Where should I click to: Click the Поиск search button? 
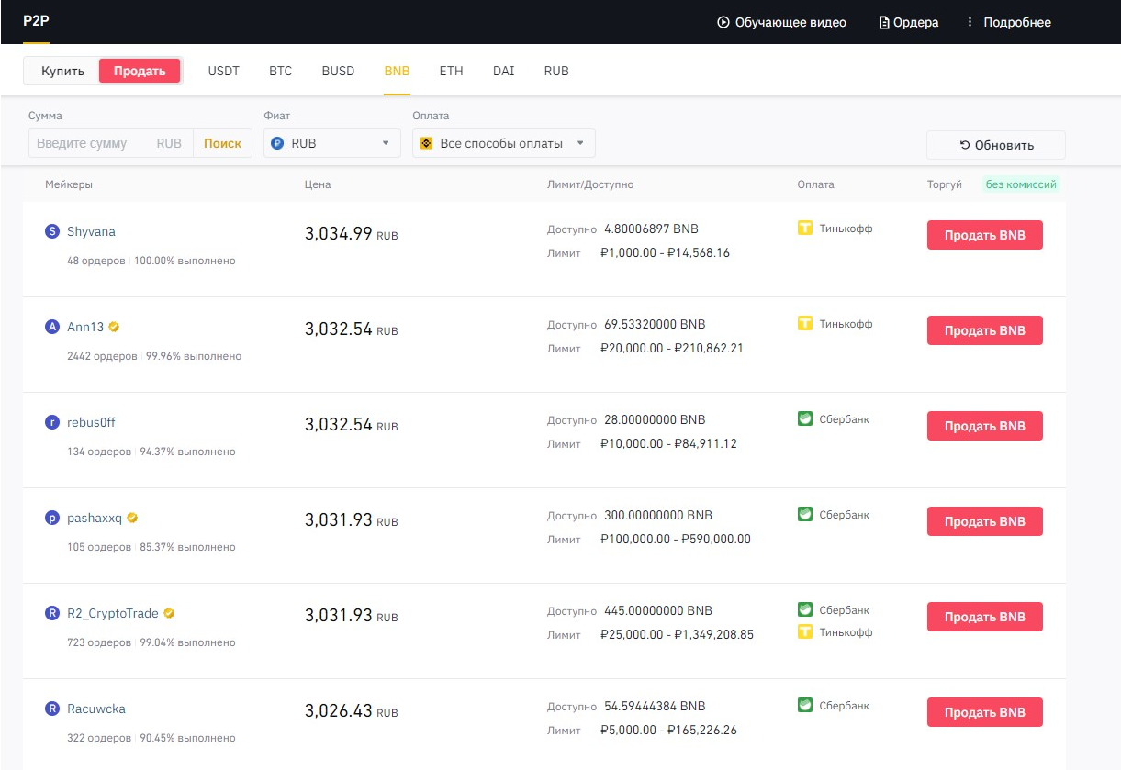coord(222,143)
